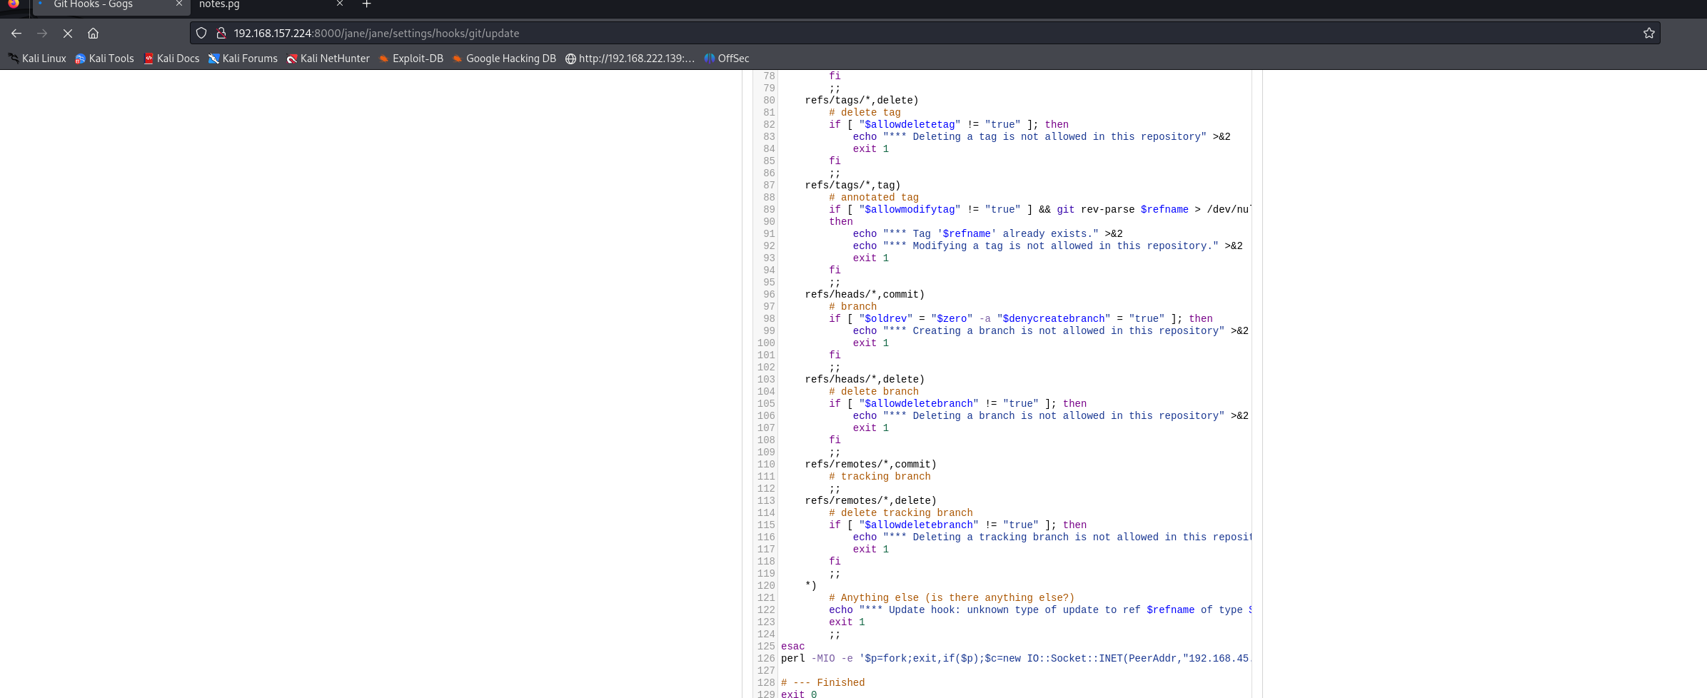This screenshot has height=698, width=1707.
Task: Click the 'esac' line in the editor
Action: [792, 647]
